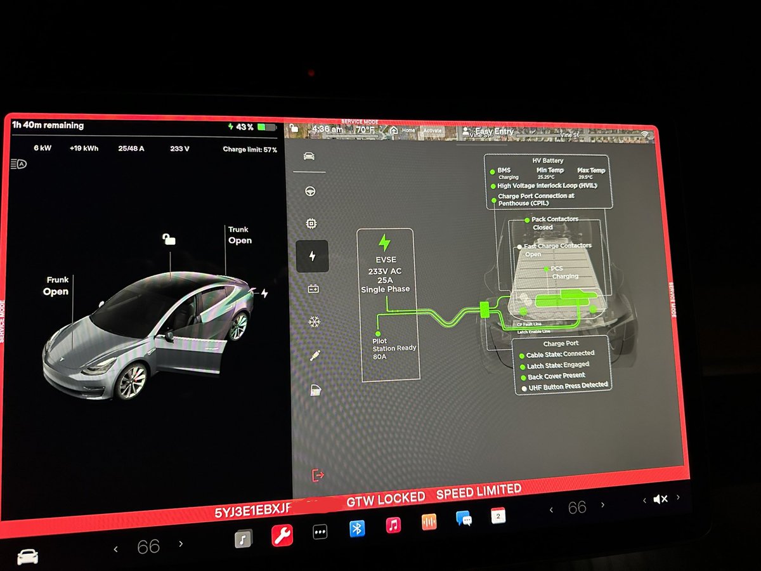
Task: Open the processor chip section
Action: (311, 223)
